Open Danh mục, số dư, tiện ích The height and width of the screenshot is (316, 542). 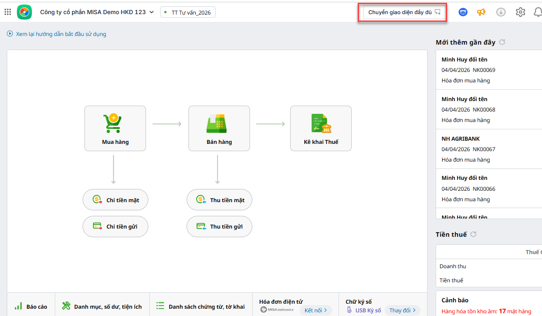(x=102, y=306)
